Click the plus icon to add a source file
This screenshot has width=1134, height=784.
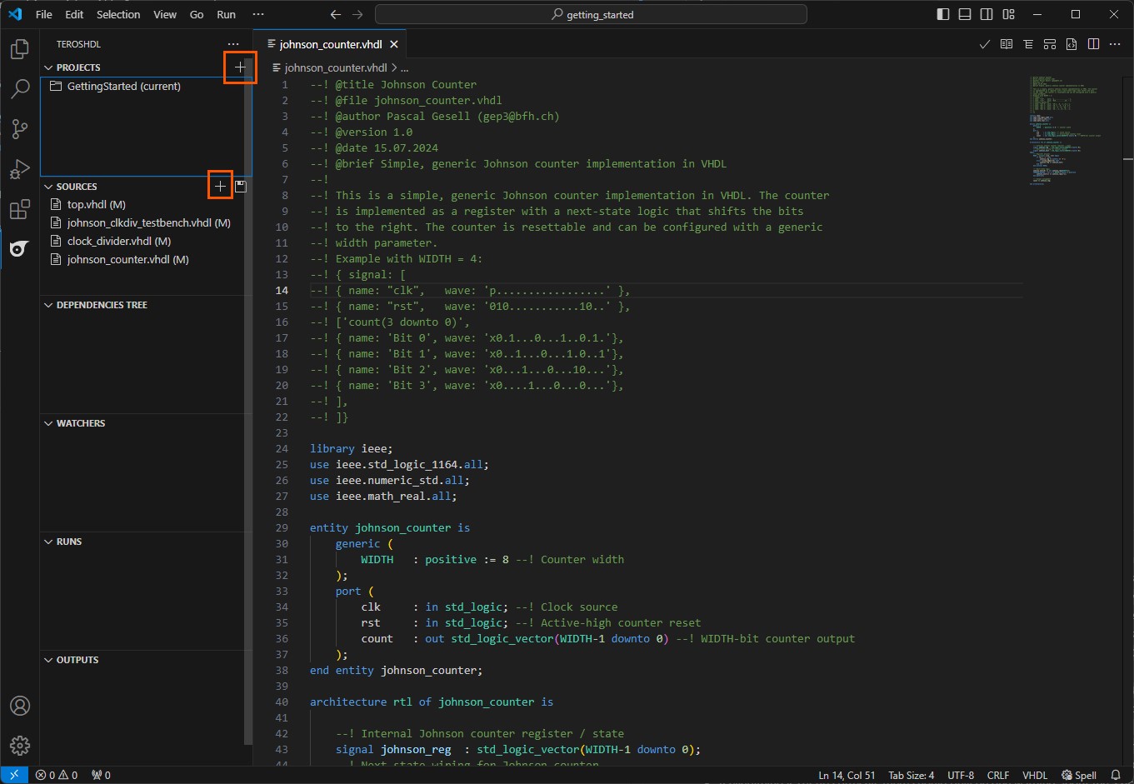click(220, 187)
